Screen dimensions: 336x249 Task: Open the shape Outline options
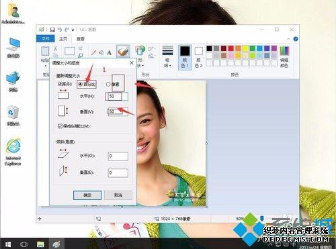tap(151, 48)
